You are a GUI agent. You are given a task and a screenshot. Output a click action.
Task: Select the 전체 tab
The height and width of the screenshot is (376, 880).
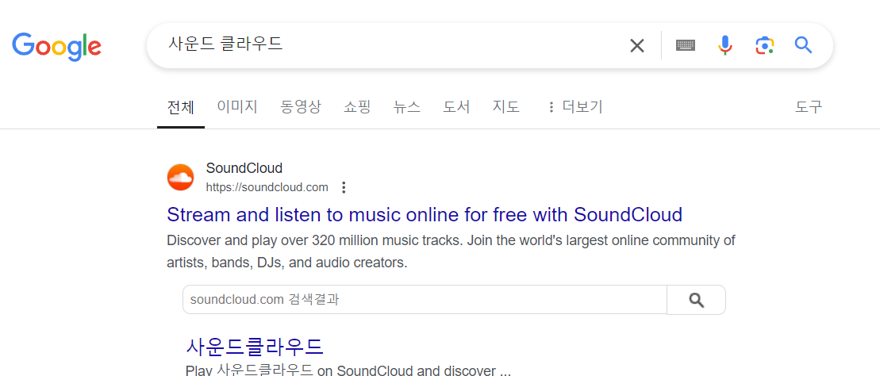pyautogui.click(x=181, y=107)
